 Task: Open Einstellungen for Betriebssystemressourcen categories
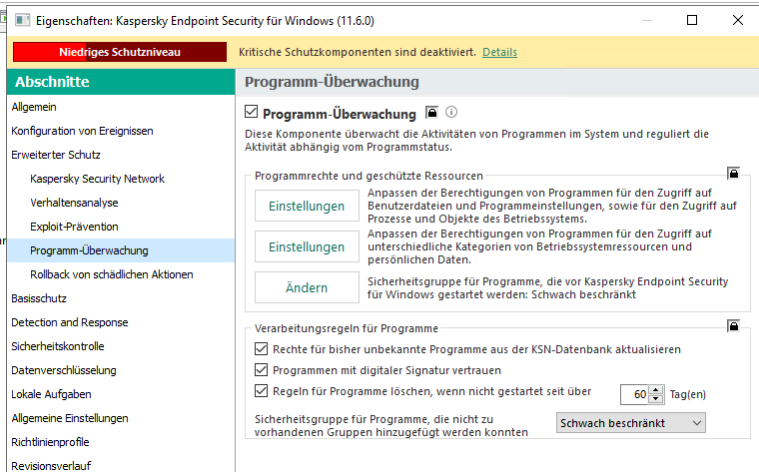[x=307, y=246]
